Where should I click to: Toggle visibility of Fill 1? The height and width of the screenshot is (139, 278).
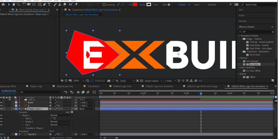click(1, 125)
